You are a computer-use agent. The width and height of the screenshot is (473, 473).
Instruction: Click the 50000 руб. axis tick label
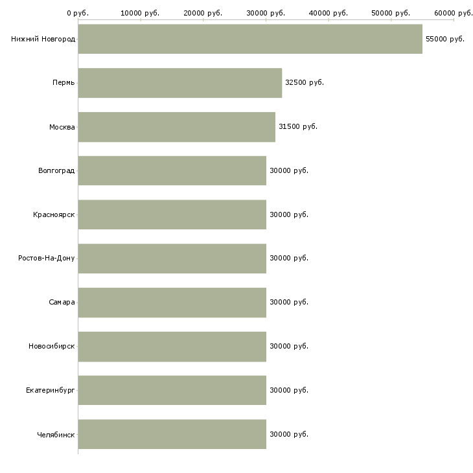tap(391, 13)
